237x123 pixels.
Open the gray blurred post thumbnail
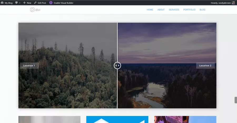pos(50,119)
